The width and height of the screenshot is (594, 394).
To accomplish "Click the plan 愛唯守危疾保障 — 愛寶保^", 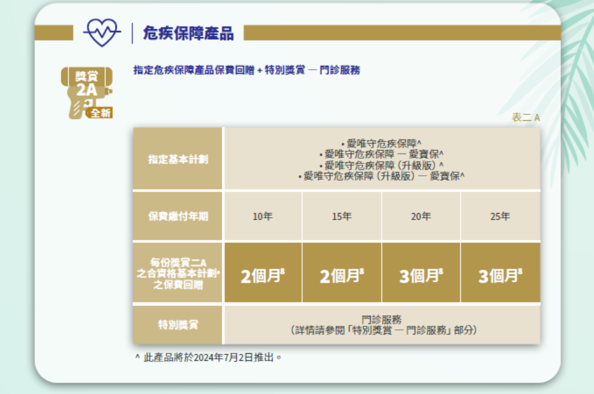I will pos(382,154).
